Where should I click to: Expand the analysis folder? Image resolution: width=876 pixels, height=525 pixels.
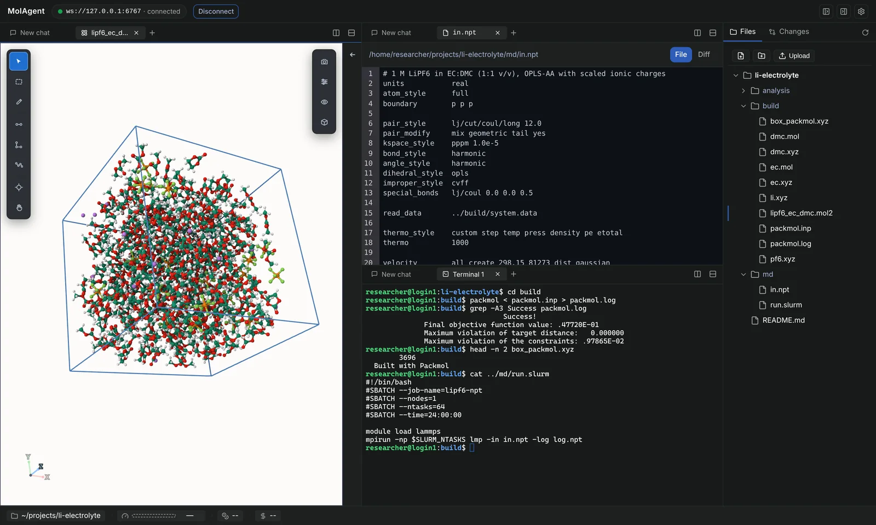pyautogui.click(x=744, y=91)
